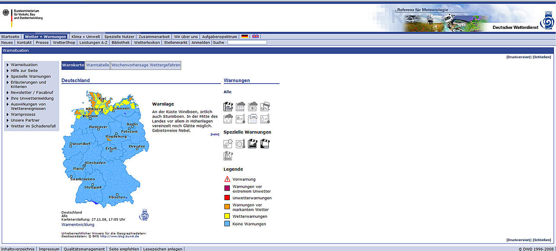Switch to the Warntabelle tab
Image resolution: width=556 pixels, height=251 pixels.
(98, 65)
